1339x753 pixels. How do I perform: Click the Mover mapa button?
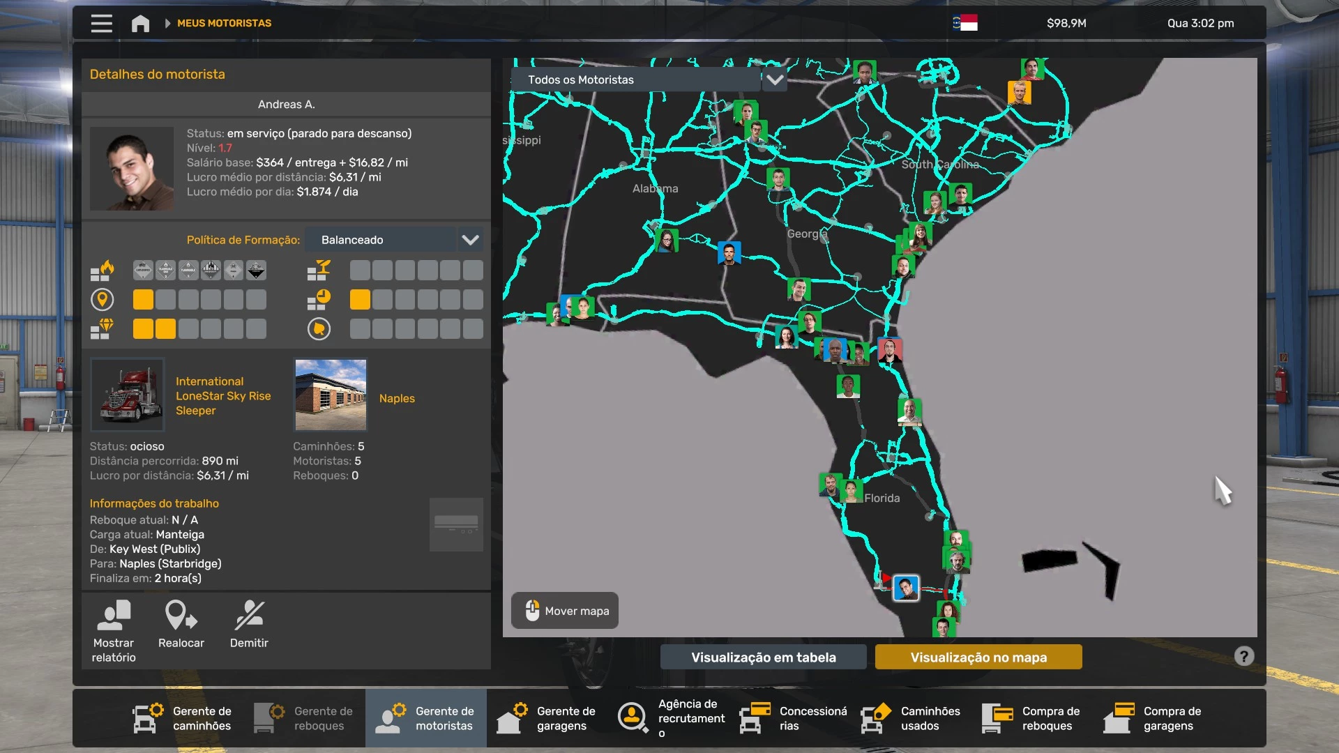click(565, 611)
